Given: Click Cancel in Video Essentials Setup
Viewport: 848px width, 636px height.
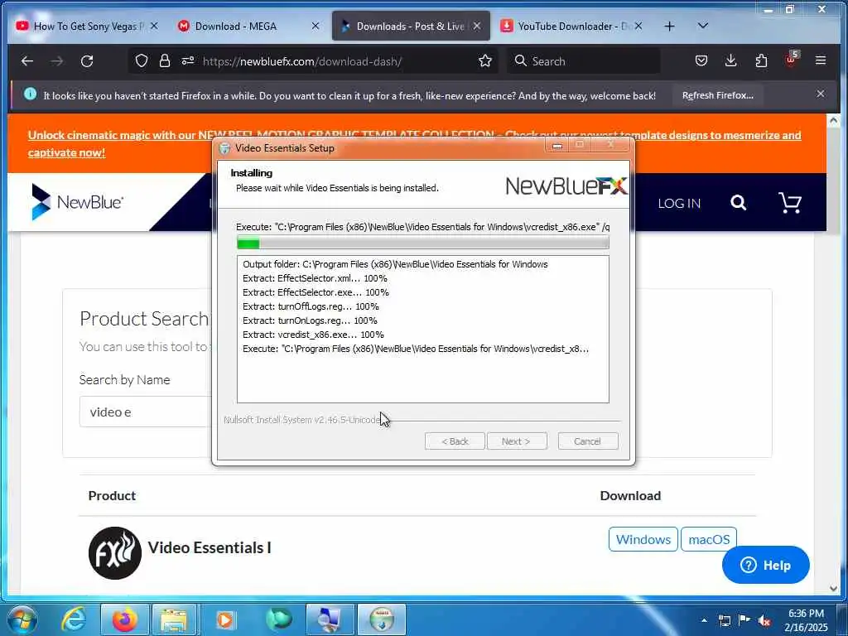Looking at the screenshot, I should pyautogui.click(x=587, y=441).
